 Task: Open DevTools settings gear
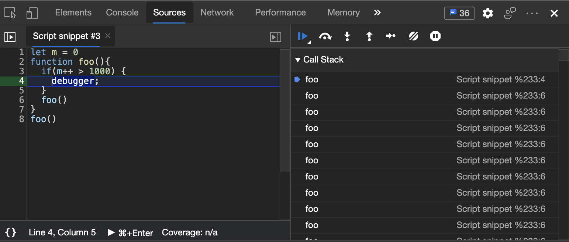click(488, 13)
